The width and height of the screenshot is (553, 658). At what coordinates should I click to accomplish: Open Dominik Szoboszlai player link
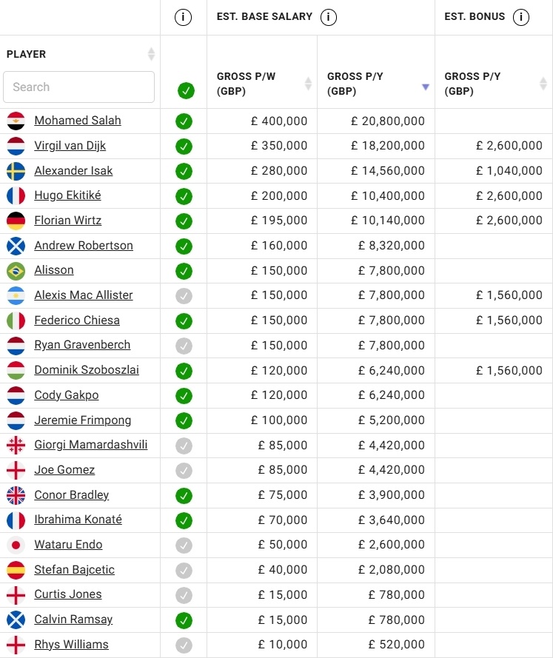pyautogui.click(x=87, y=370)
